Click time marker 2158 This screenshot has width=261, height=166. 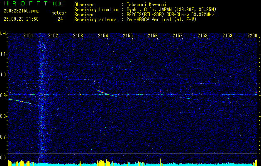click(202, 35)
